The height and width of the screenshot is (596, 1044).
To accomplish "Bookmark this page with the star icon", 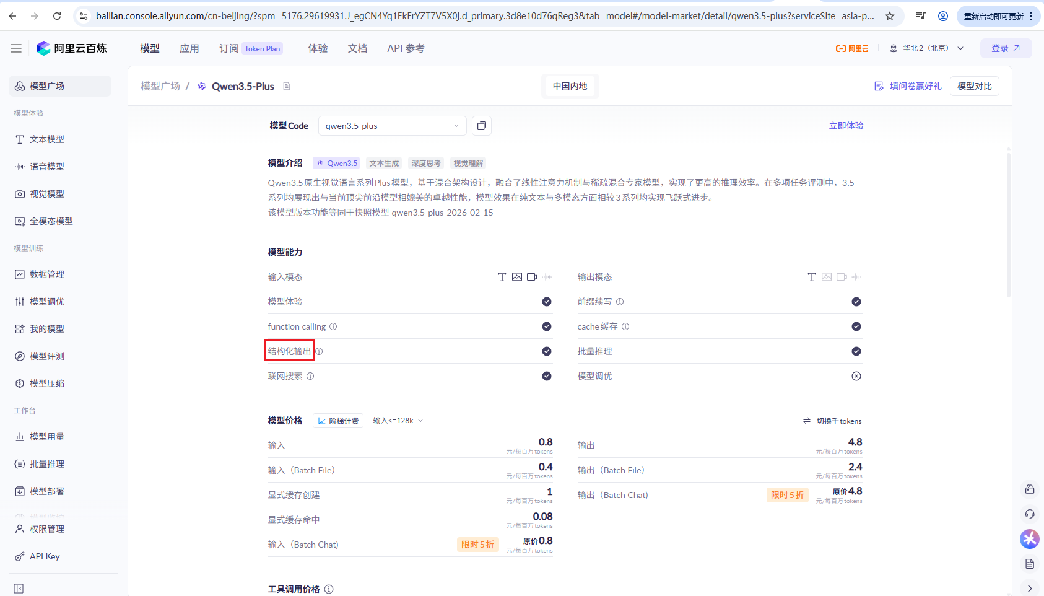I will tap(890, 16).
